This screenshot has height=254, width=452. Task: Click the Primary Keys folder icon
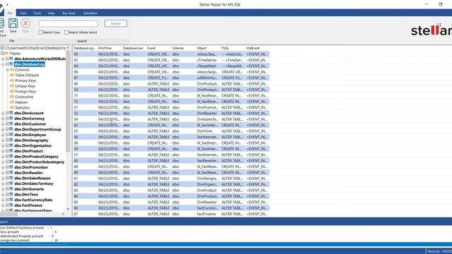tap(12, 80)
